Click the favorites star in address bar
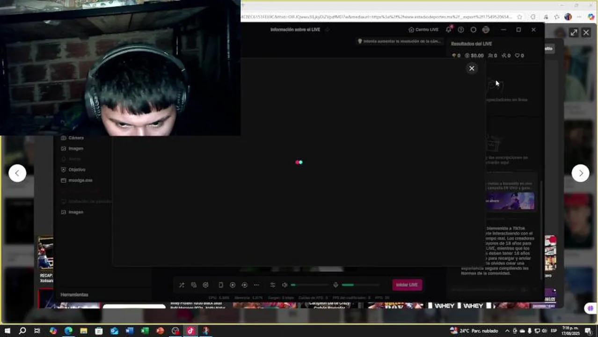The width and height of the screenshot is (598, 337). (x=519, y=17)
